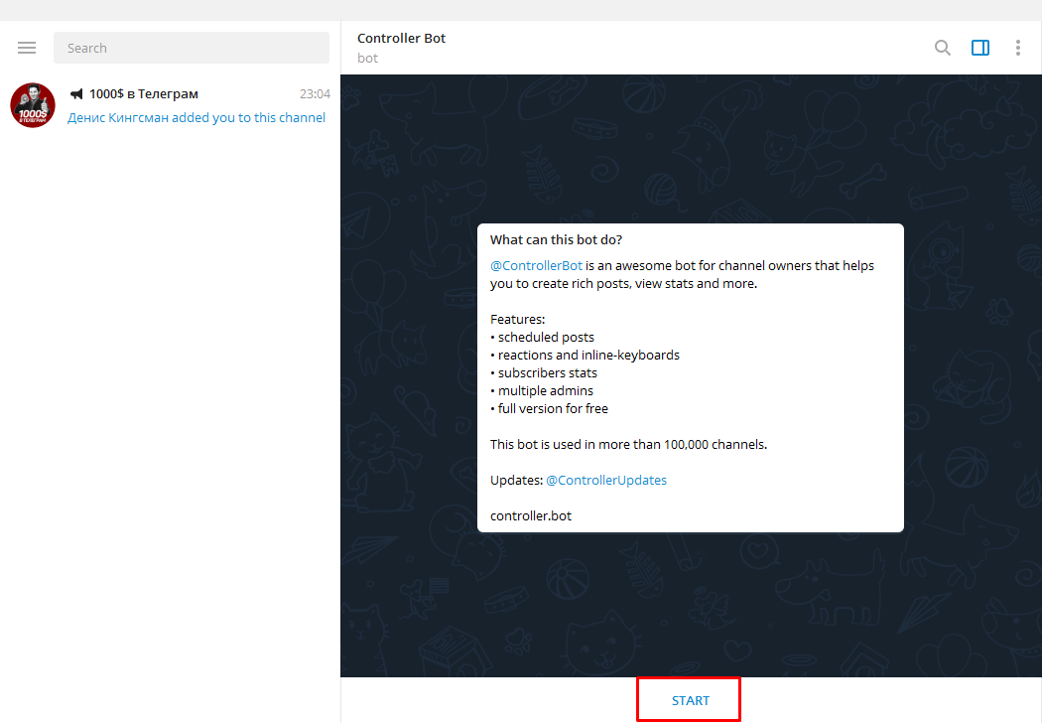This screenshot has height=723, width=1042.
Task: Click the 'bot' status label under title
Action: coord(367,58)
